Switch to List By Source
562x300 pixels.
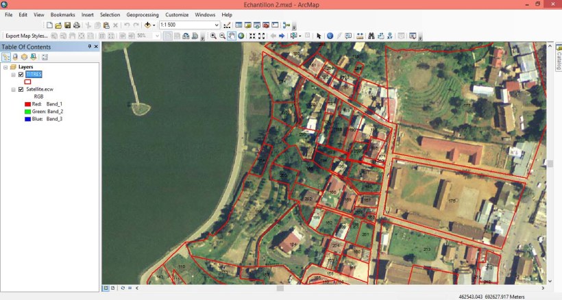point(15,57)
